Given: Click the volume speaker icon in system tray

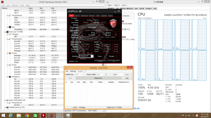Looking at the screenshot, I should tap(190, 115).
